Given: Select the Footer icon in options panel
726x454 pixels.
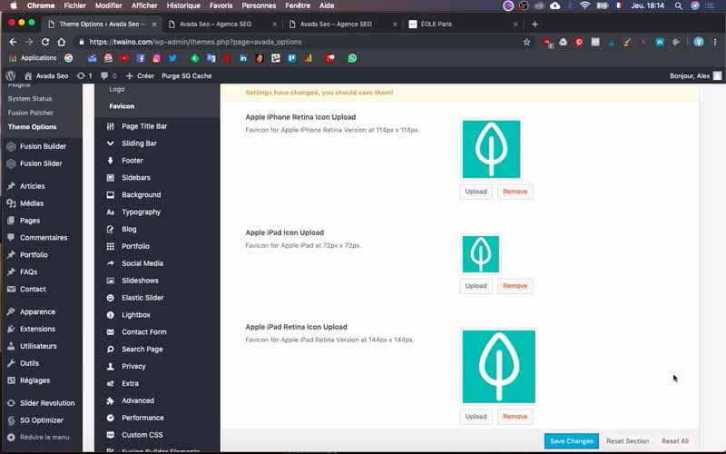Looking at the screenshot, I should [110, 161].
